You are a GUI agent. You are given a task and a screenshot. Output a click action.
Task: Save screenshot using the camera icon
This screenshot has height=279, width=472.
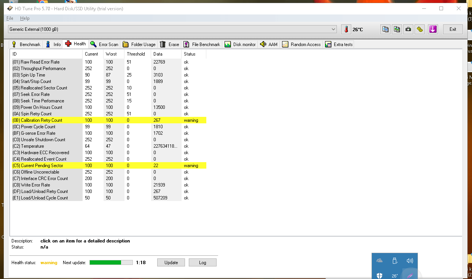coord(408,29)
